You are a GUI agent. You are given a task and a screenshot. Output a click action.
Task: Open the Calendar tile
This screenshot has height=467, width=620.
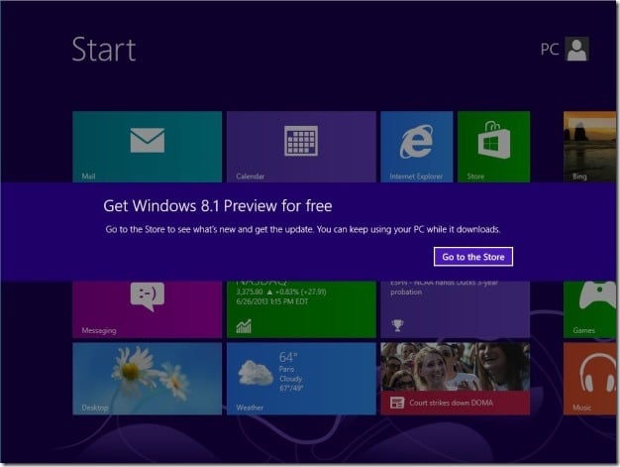pos(301,147)
